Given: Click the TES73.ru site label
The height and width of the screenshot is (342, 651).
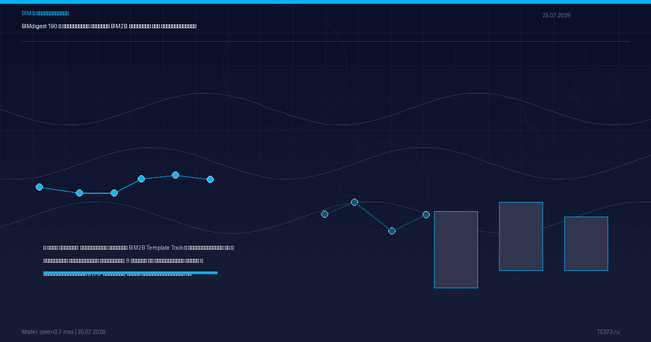Looking at the screenshot, I should point(608,332).
